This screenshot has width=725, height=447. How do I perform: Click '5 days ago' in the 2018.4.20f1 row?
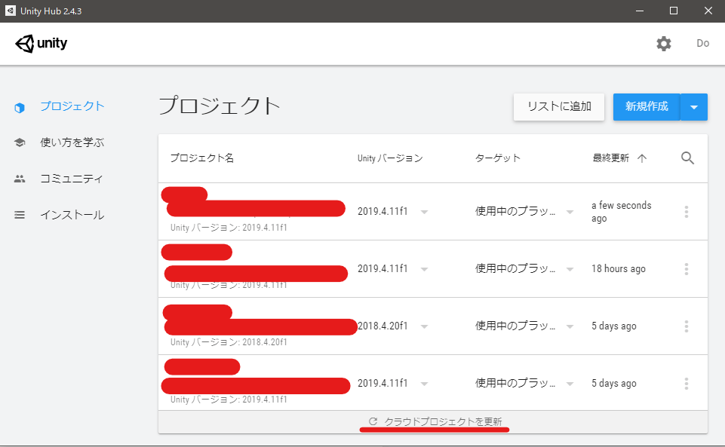(x=614, y=326)
